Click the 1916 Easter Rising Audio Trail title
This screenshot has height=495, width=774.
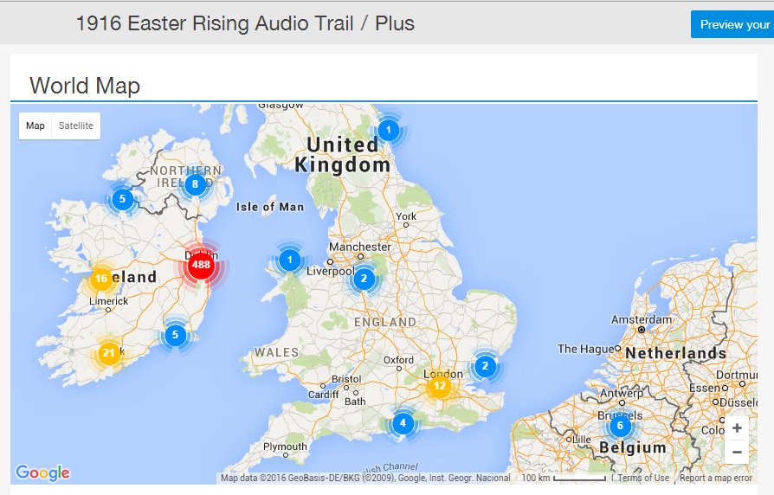215,23
